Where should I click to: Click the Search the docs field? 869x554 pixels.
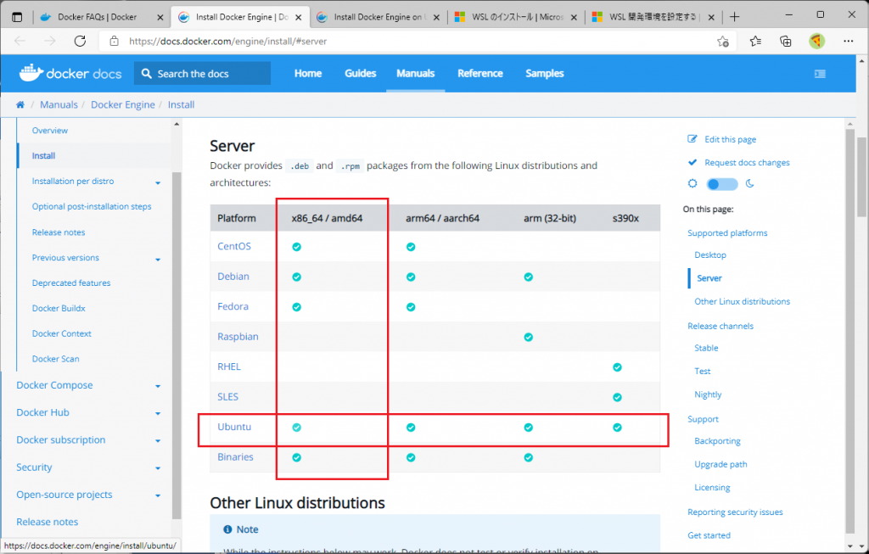(x=202, y=73)
